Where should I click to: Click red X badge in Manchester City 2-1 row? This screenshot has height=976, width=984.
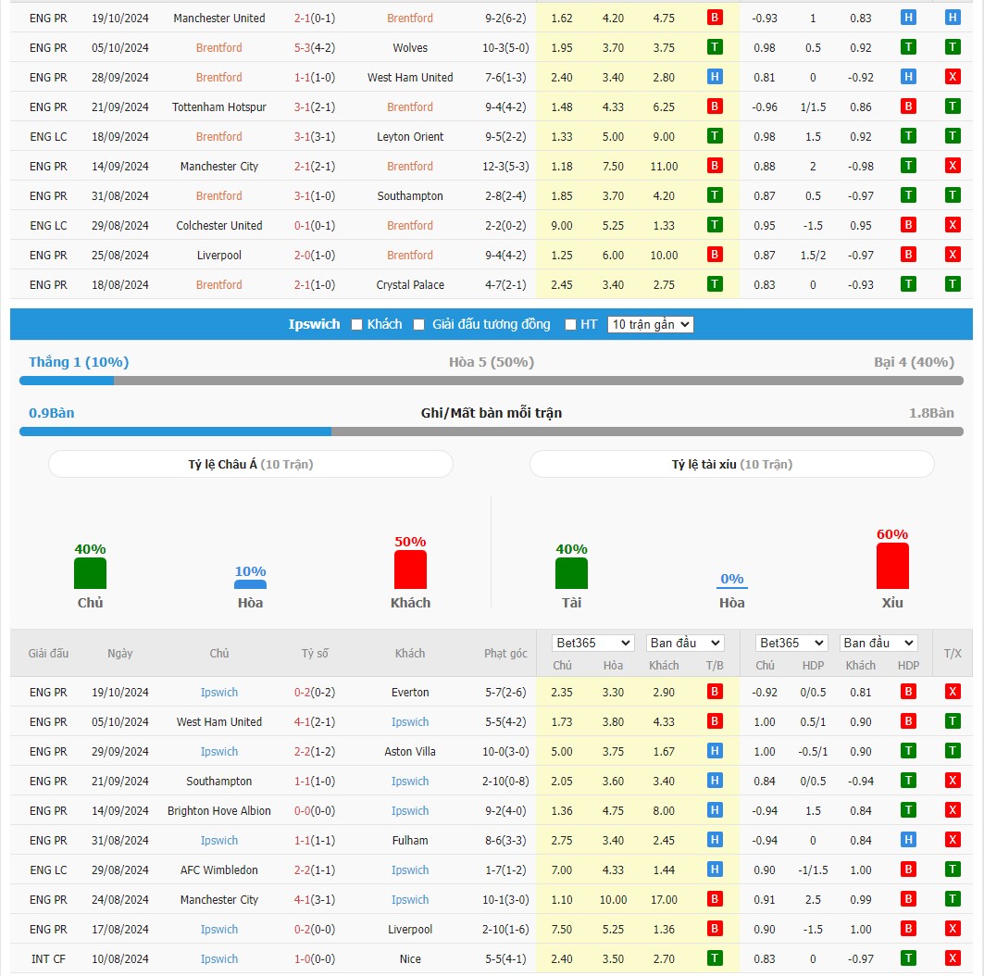point(953,166)
